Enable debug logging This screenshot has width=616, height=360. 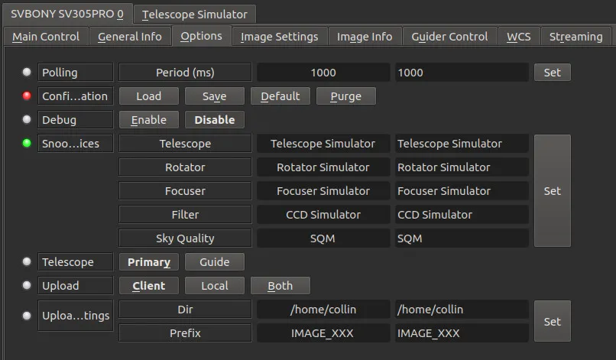[149, 120]
